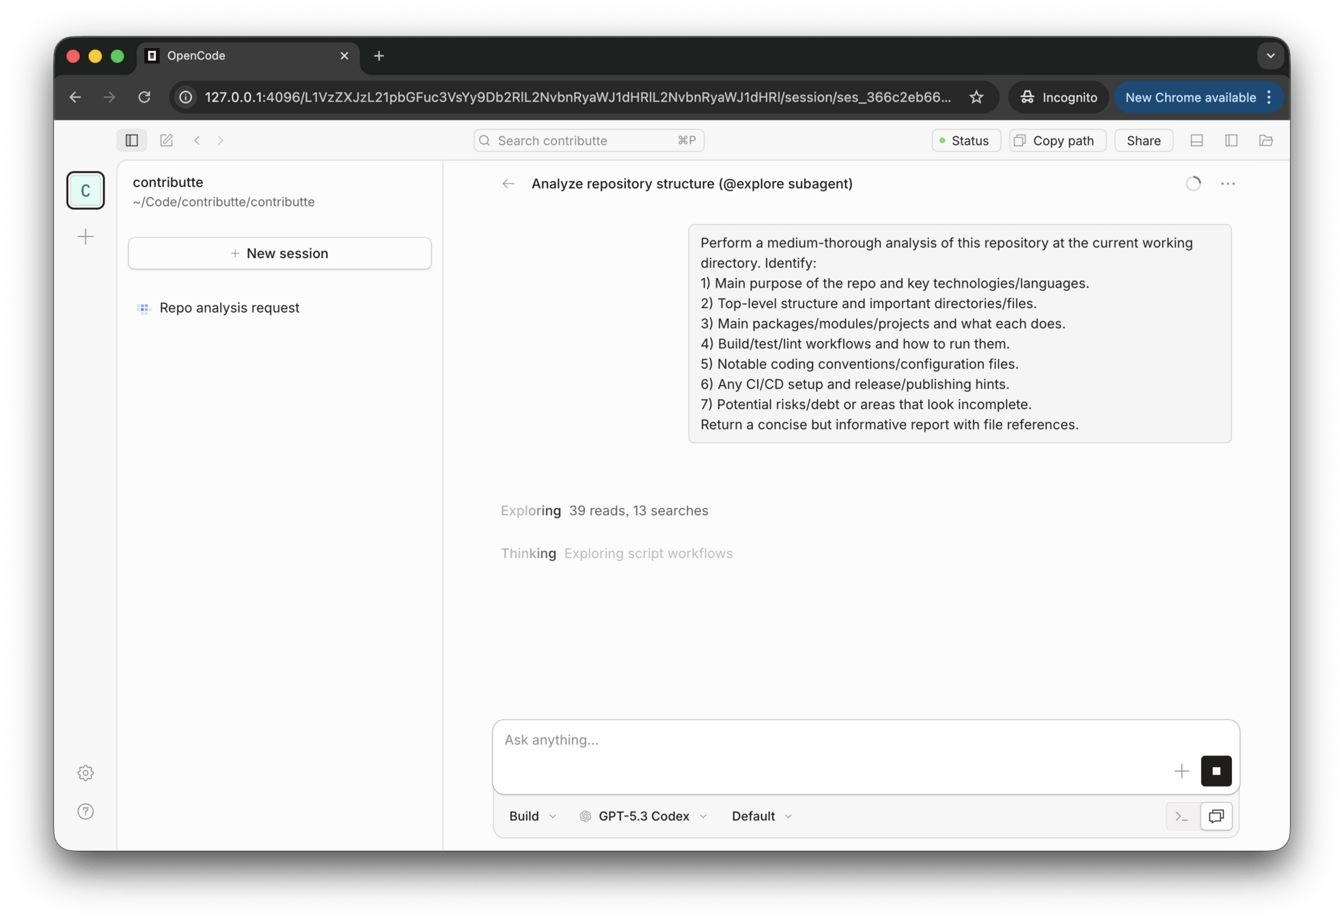Expand the Build agent dropdown
Image resolution: width=1344 pixels, height=922 pixels.
532,816
